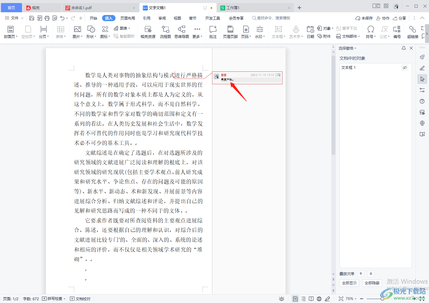Expand the 更多 insert options
The image size is (429, 303).
(x=197, y=32)
